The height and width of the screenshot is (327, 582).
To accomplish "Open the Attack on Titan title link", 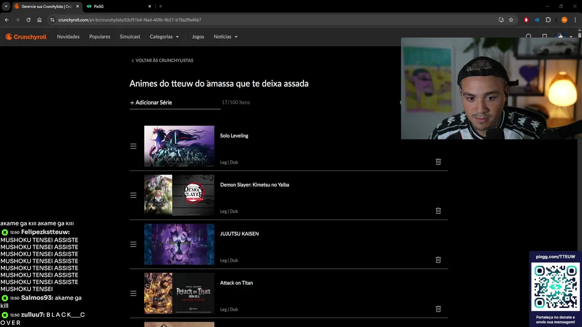I will point(236,283).
